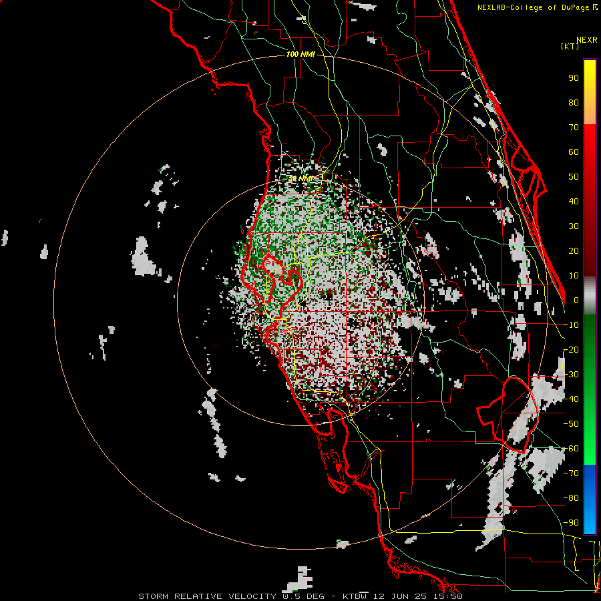Select the 40 knot value on the legend
This screenshot has width=601, height=601.
(574, 201)
